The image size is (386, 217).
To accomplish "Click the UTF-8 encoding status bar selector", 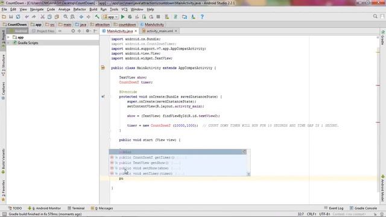I will pyautogui.click(x=324, y=214).
